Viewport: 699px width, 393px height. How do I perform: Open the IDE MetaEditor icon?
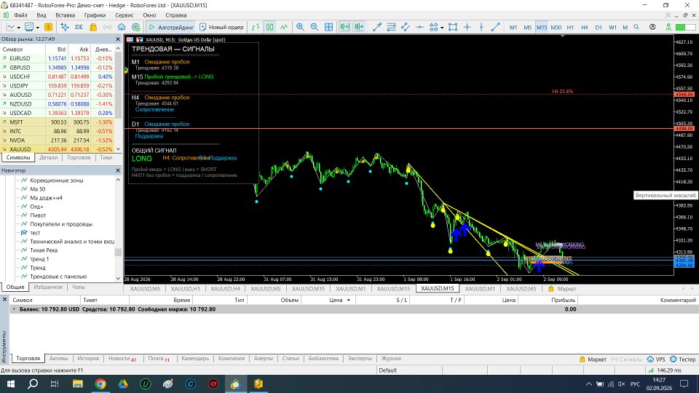[79, 27]
